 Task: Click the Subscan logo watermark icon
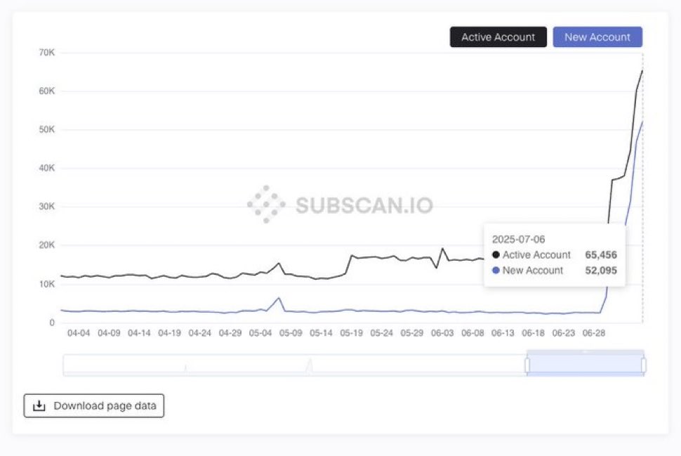point(266,204)
